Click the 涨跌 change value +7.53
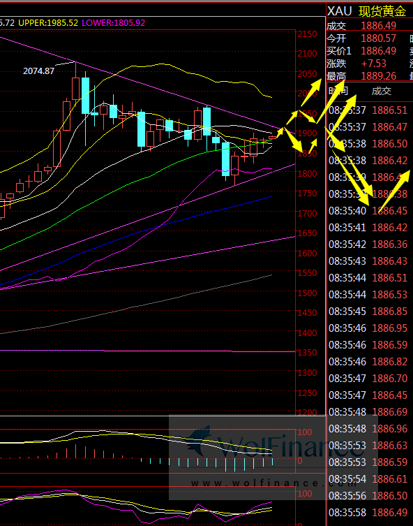413x526 pixels. [374, 64]
